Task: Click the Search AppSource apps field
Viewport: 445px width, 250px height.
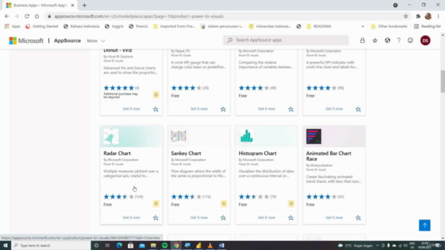Action: 286,40
